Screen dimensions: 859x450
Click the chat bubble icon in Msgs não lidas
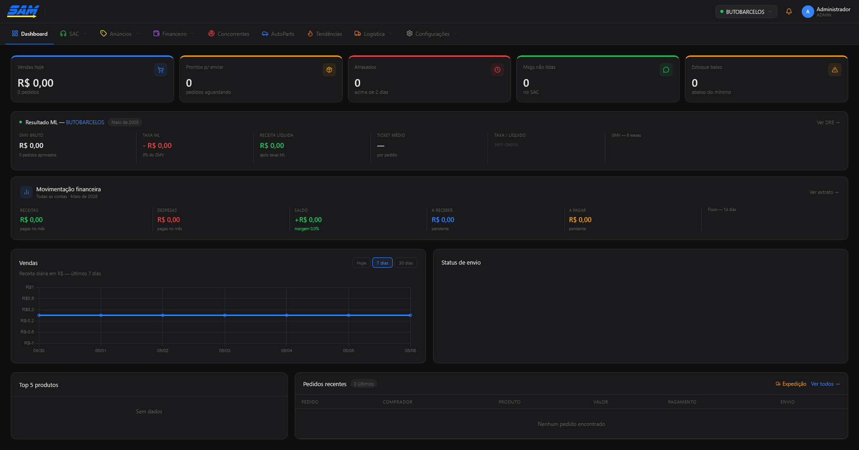[x=666, y=70]
